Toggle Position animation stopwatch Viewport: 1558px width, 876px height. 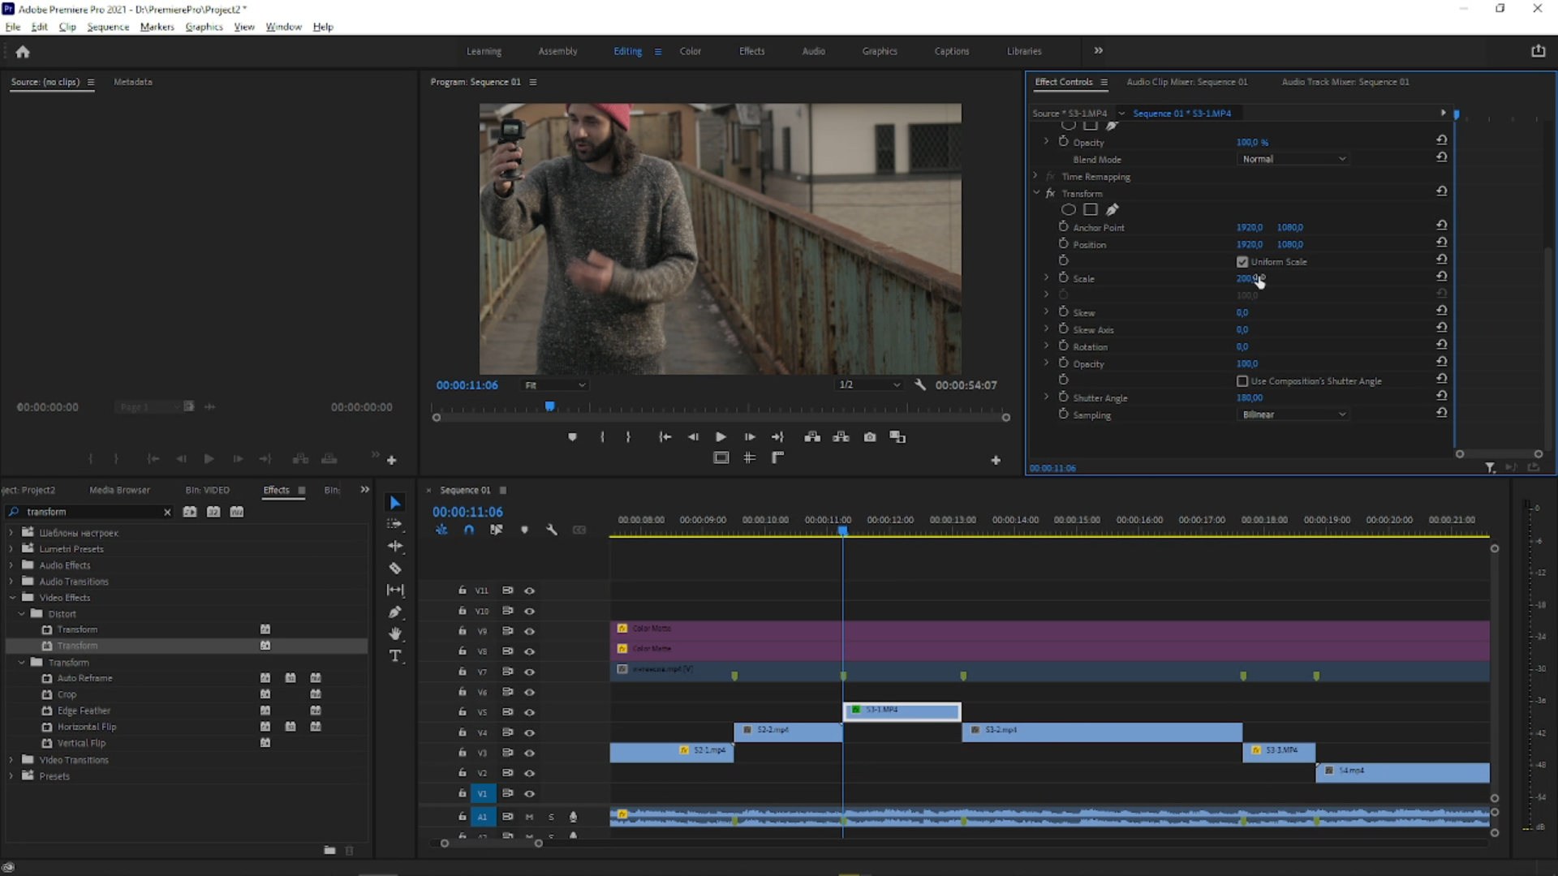[x=1063, y=243]
